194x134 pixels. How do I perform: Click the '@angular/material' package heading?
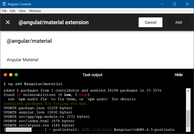point(29,41)
